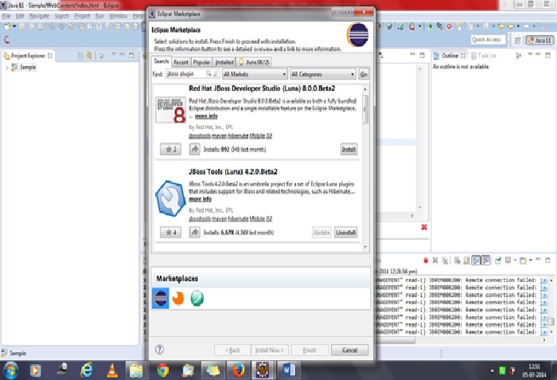Viewport: 557px width, 380px height.
Task: Select the Java EE perspective button
Action: (540, 40)
